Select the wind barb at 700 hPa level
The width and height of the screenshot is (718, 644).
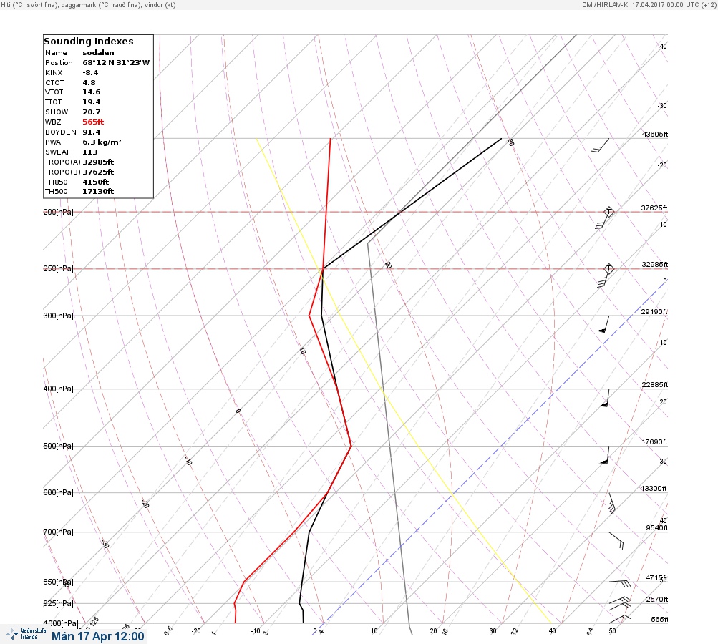click(x=616, y=540)
